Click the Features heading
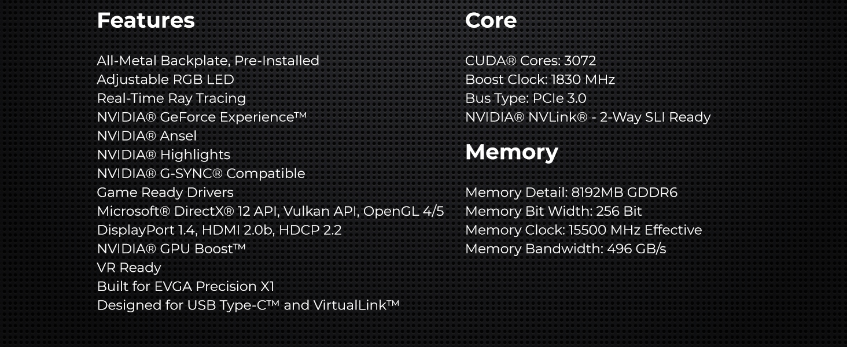The image size is (847, 347). (146, 21)
